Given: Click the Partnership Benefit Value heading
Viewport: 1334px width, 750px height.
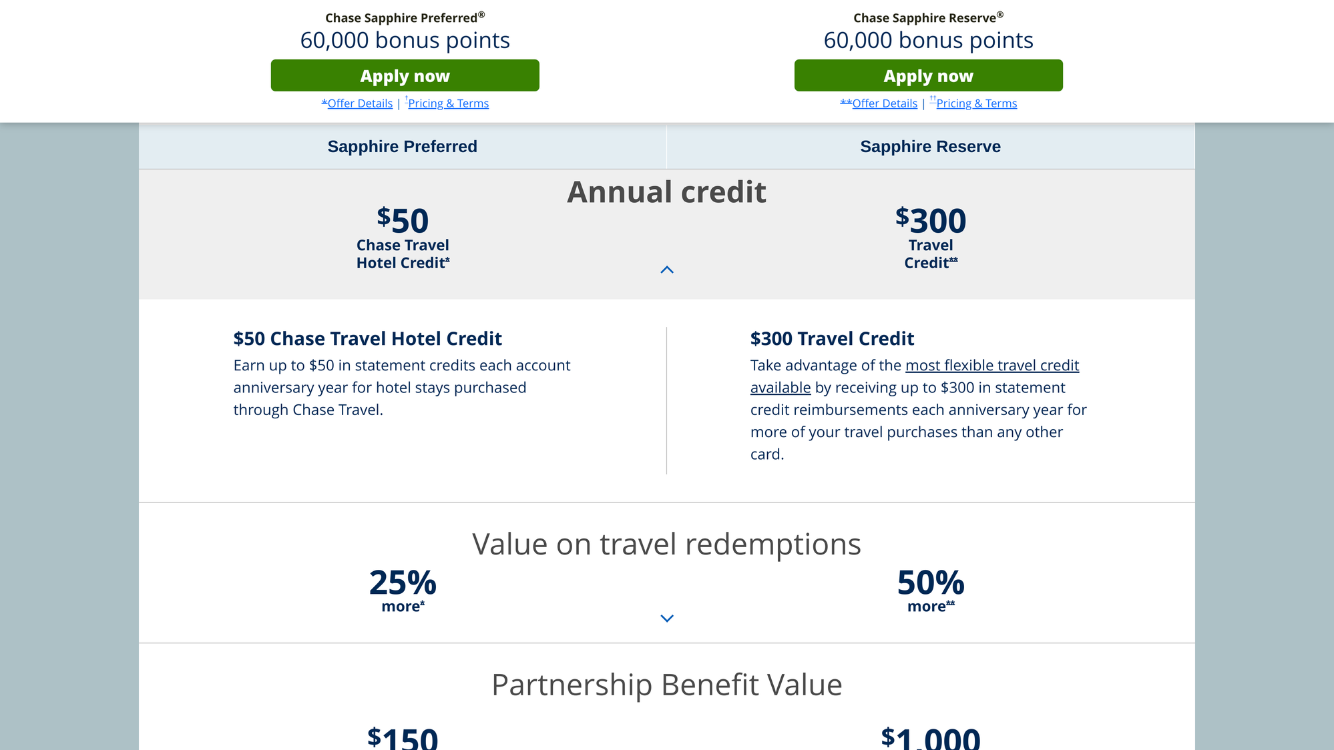Looking at the screenshot, I should (x=666, y=685).
